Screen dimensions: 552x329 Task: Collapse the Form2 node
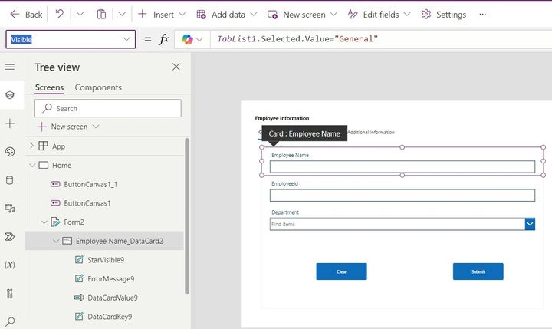click(44, 222)
